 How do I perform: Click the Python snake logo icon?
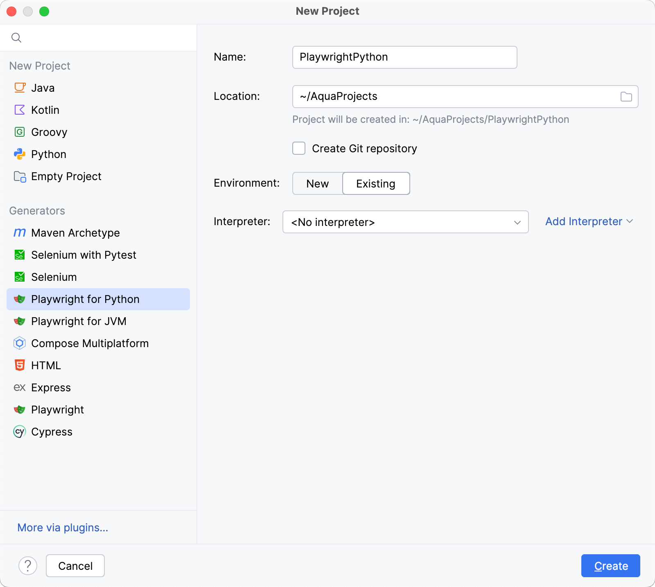click(20, 154)
